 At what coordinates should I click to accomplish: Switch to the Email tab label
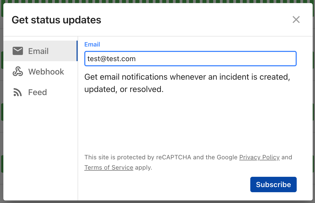coord(38,51)
